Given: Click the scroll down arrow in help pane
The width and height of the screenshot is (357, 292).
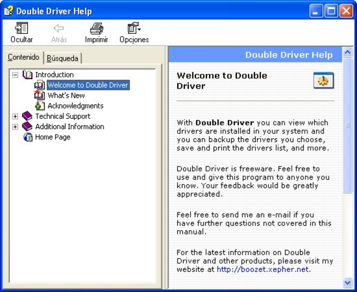Looking at the screenshot, I should (348, 282).
